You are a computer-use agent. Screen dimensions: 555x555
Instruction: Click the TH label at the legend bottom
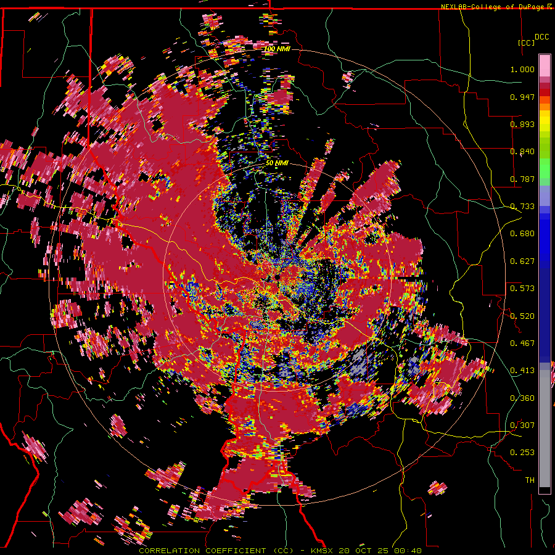point(530,480)
